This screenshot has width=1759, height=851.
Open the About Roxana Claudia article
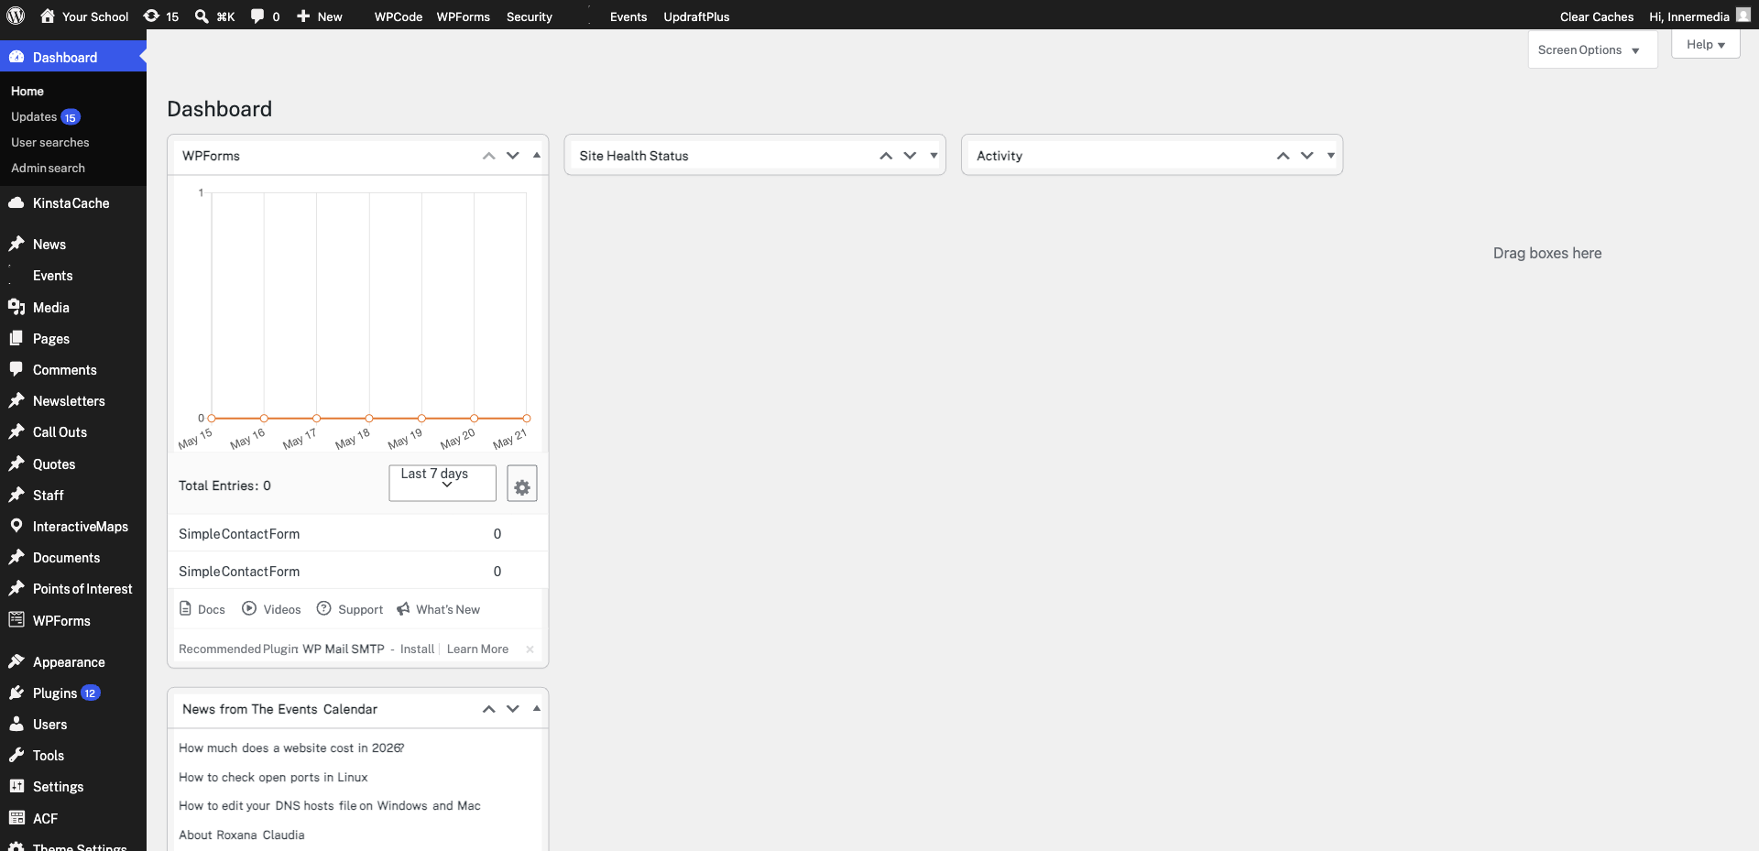click(242, 835)
